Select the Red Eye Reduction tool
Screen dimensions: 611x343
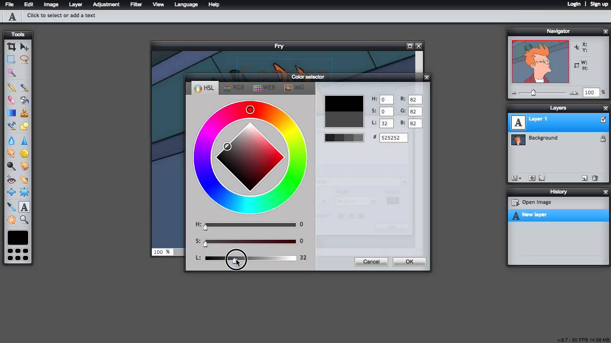11,180
